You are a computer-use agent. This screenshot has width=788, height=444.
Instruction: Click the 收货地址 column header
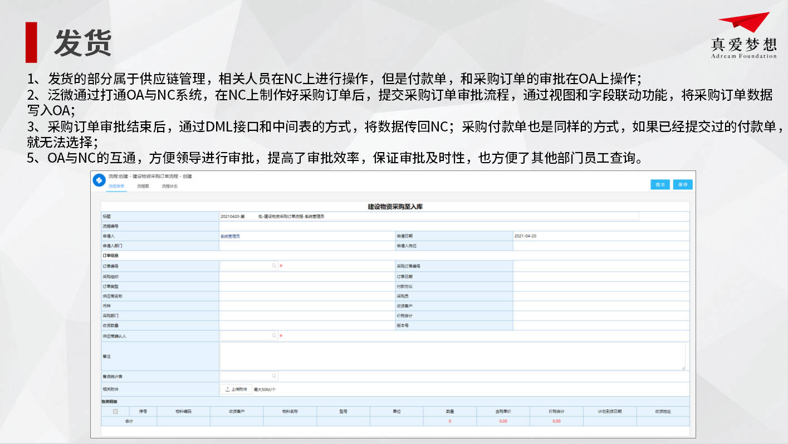pos(663,412)
